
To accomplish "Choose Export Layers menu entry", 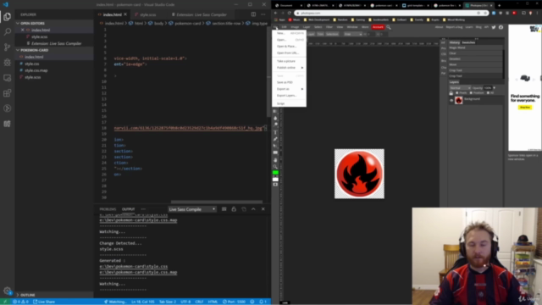I will click(290, 96).
